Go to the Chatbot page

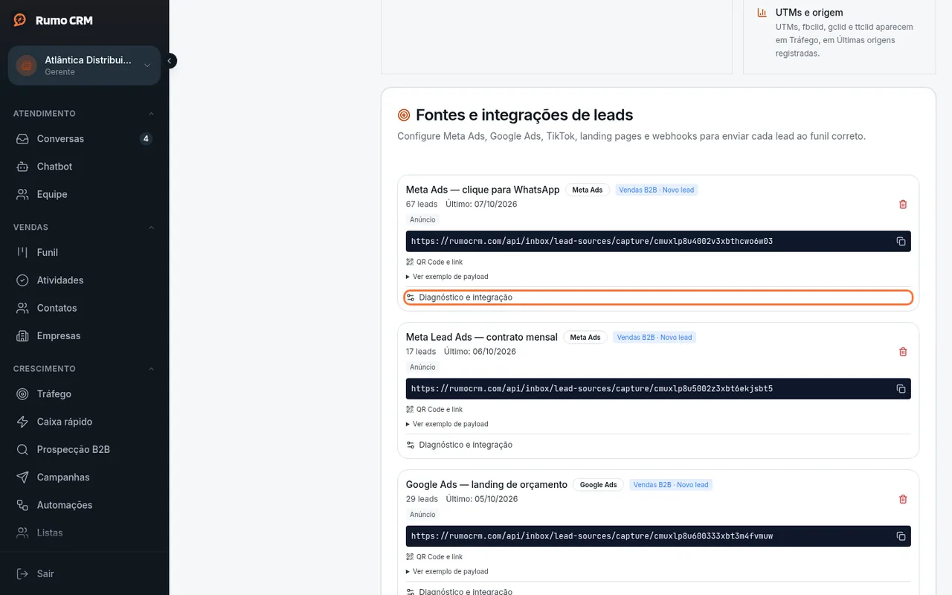click(x=84, y=167)
